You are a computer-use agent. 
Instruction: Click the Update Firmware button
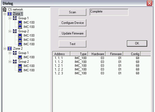point(72,33)
